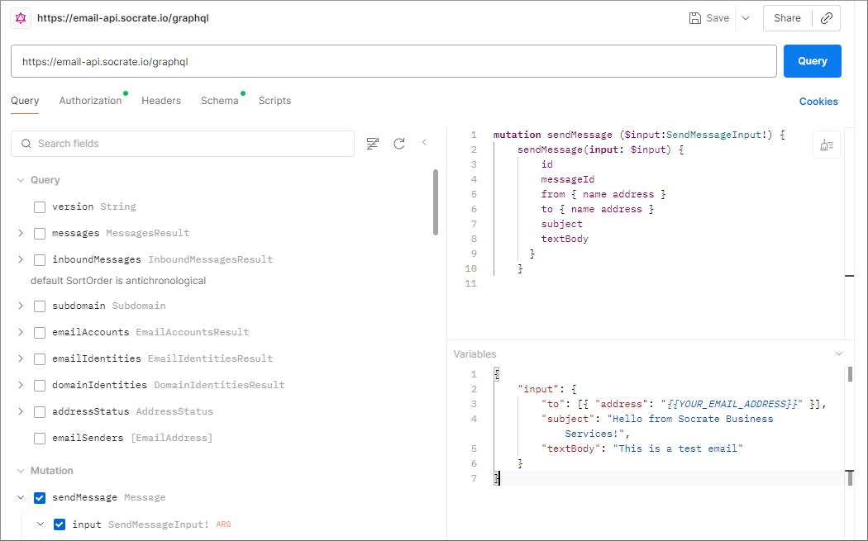Image resolution: width=868 pixels, height=541 pixels.
Task: Click the copy link icon beside Share
Action: pyautogui.click(x=827, y=17)
